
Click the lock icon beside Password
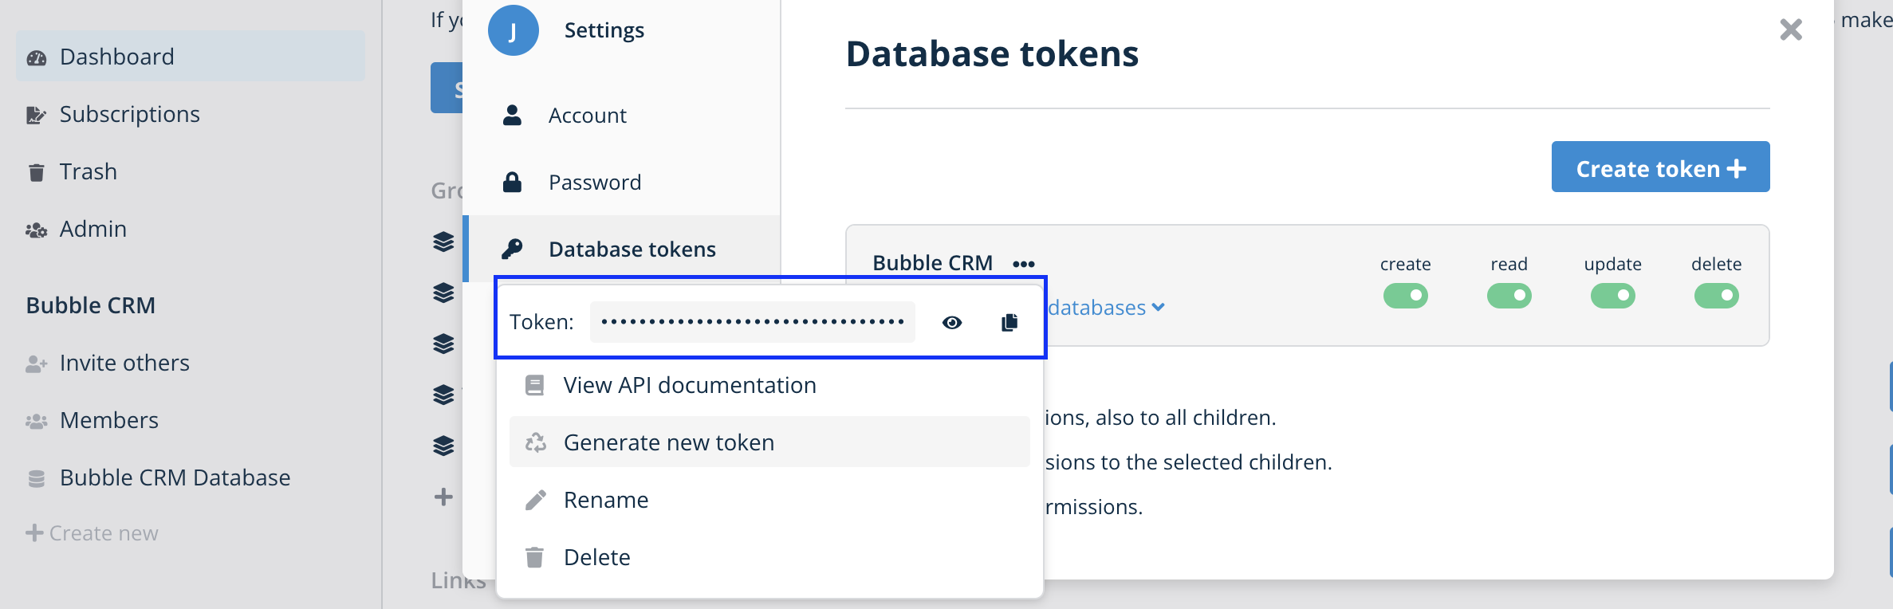click(x=514, y=182)
